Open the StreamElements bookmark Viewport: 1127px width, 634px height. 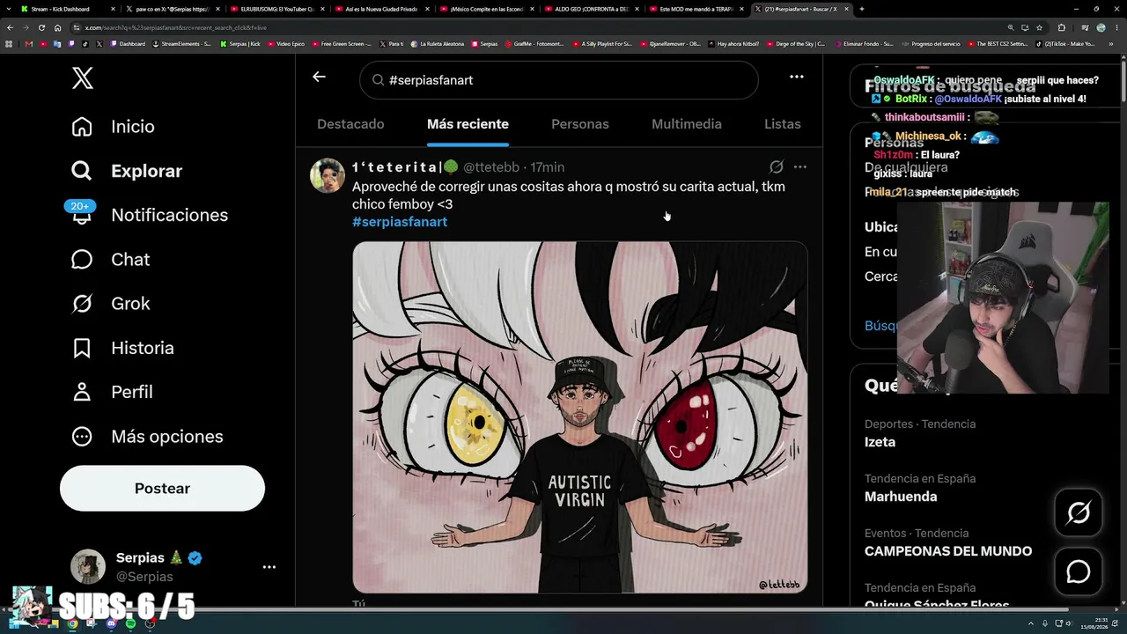182,44
